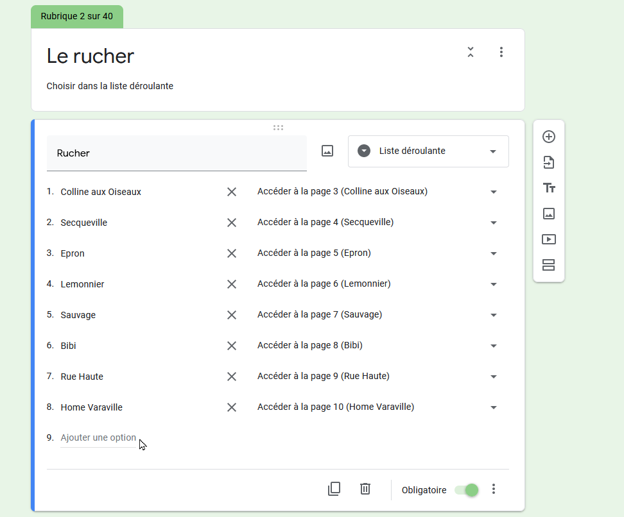624x517 pixels.
Task: Edit option text Secqueville
Action: coord(84,223)
